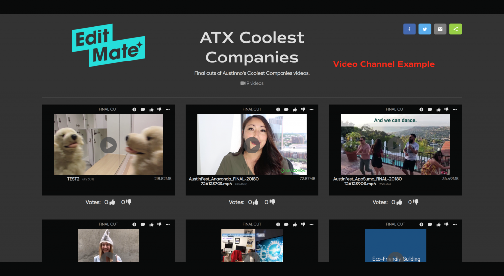
Task: Vote thumbs down below TEST2 video
Action: tap(128, 202)
